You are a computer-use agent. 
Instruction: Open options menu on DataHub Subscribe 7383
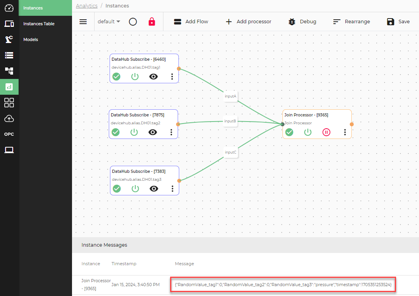(x=172, y=189)
